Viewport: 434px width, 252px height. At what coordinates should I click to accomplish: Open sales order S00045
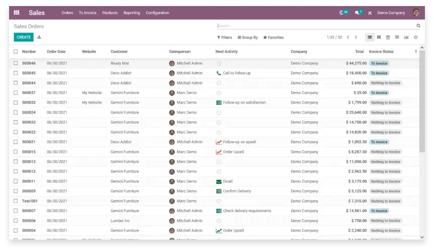[29, 73]
